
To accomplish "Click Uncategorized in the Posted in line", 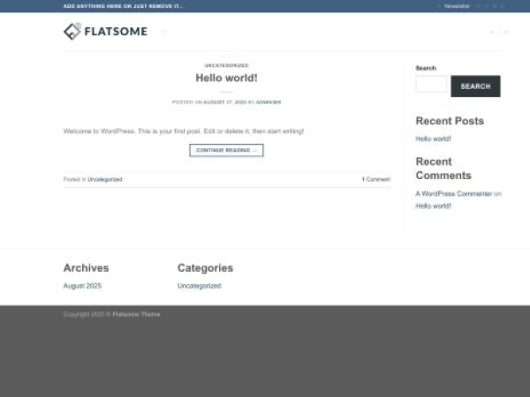I will click(105, 179).
